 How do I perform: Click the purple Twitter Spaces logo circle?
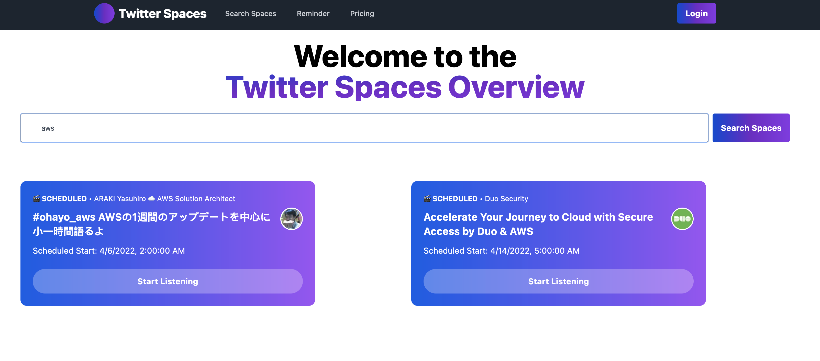[104, 13]
